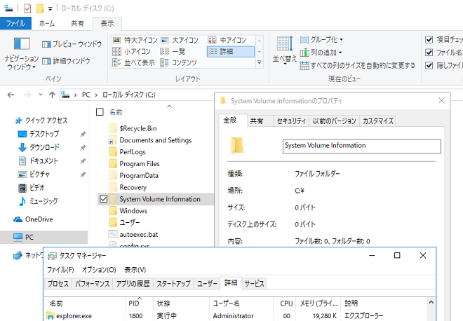Select Small icons layout (小アイコン)
The height and width of the screenshot is (321, 463).
click(x=131, y=52)
